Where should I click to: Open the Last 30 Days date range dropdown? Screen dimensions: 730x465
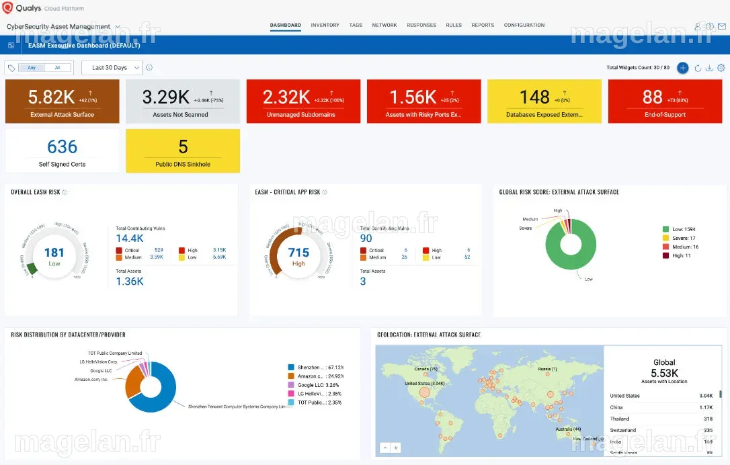point(112,67)
